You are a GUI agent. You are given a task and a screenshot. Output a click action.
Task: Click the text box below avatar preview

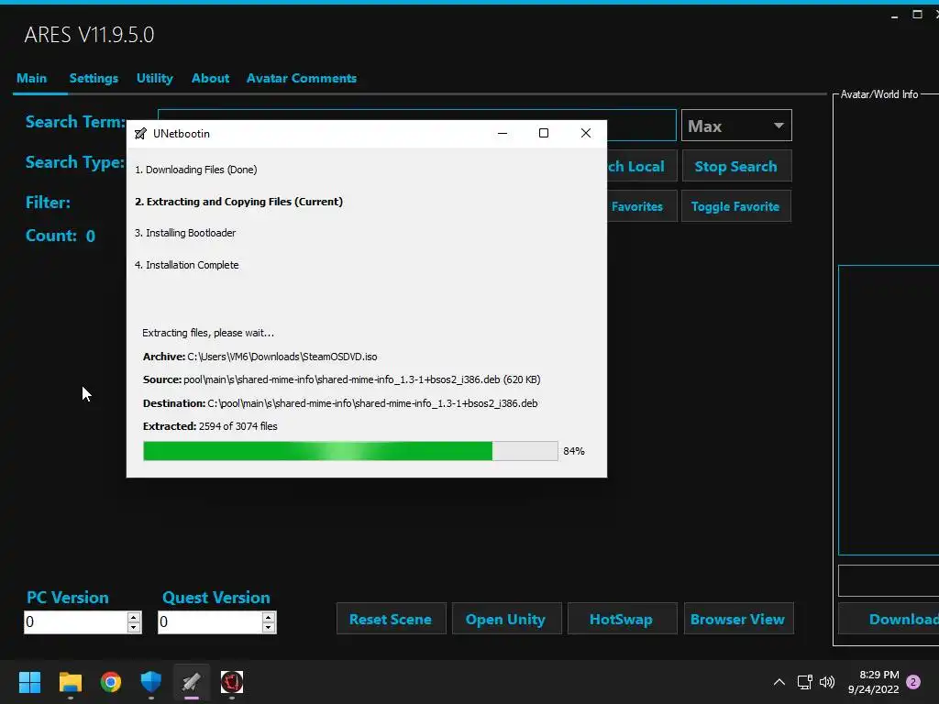tap(889, 580)
